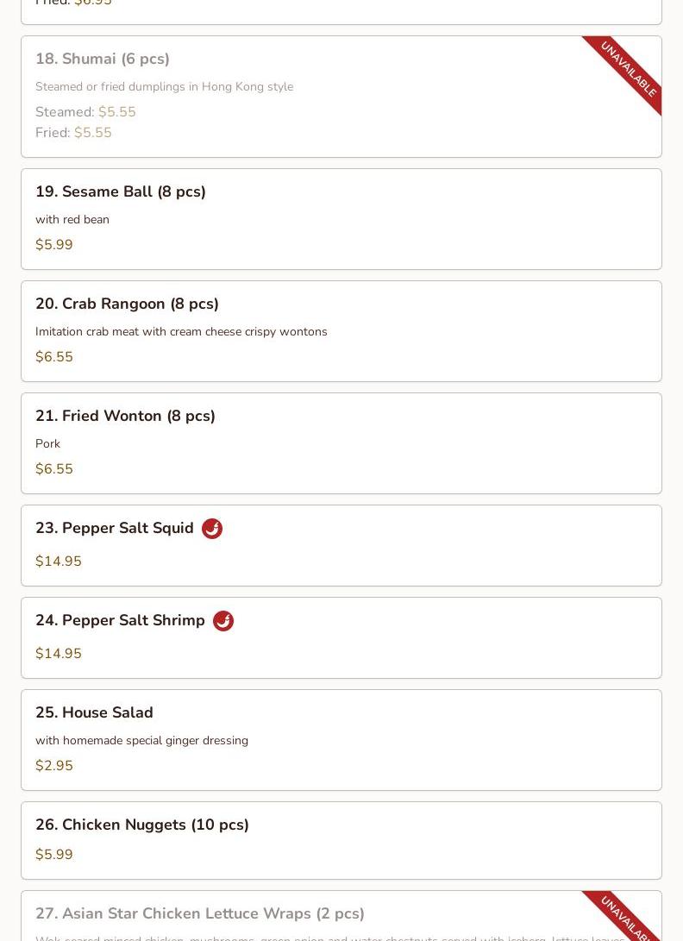Click the "with red bean" description
This screenshot has width=683, height=941.
pos(72,219)
